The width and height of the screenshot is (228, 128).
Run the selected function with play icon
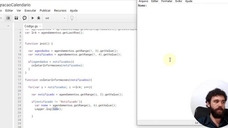click(x=32, y=18)
